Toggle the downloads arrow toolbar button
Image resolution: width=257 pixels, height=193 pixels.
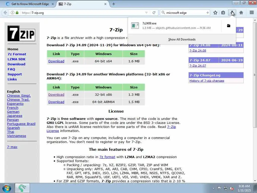pyautogui.click(x=232, y=13)
